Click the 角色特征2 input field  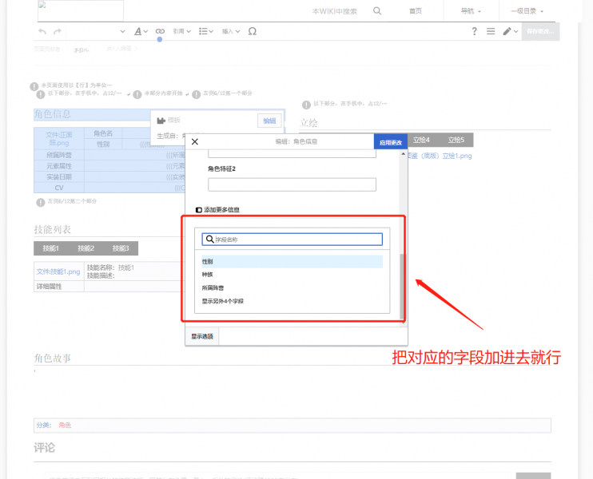[292, 184]
